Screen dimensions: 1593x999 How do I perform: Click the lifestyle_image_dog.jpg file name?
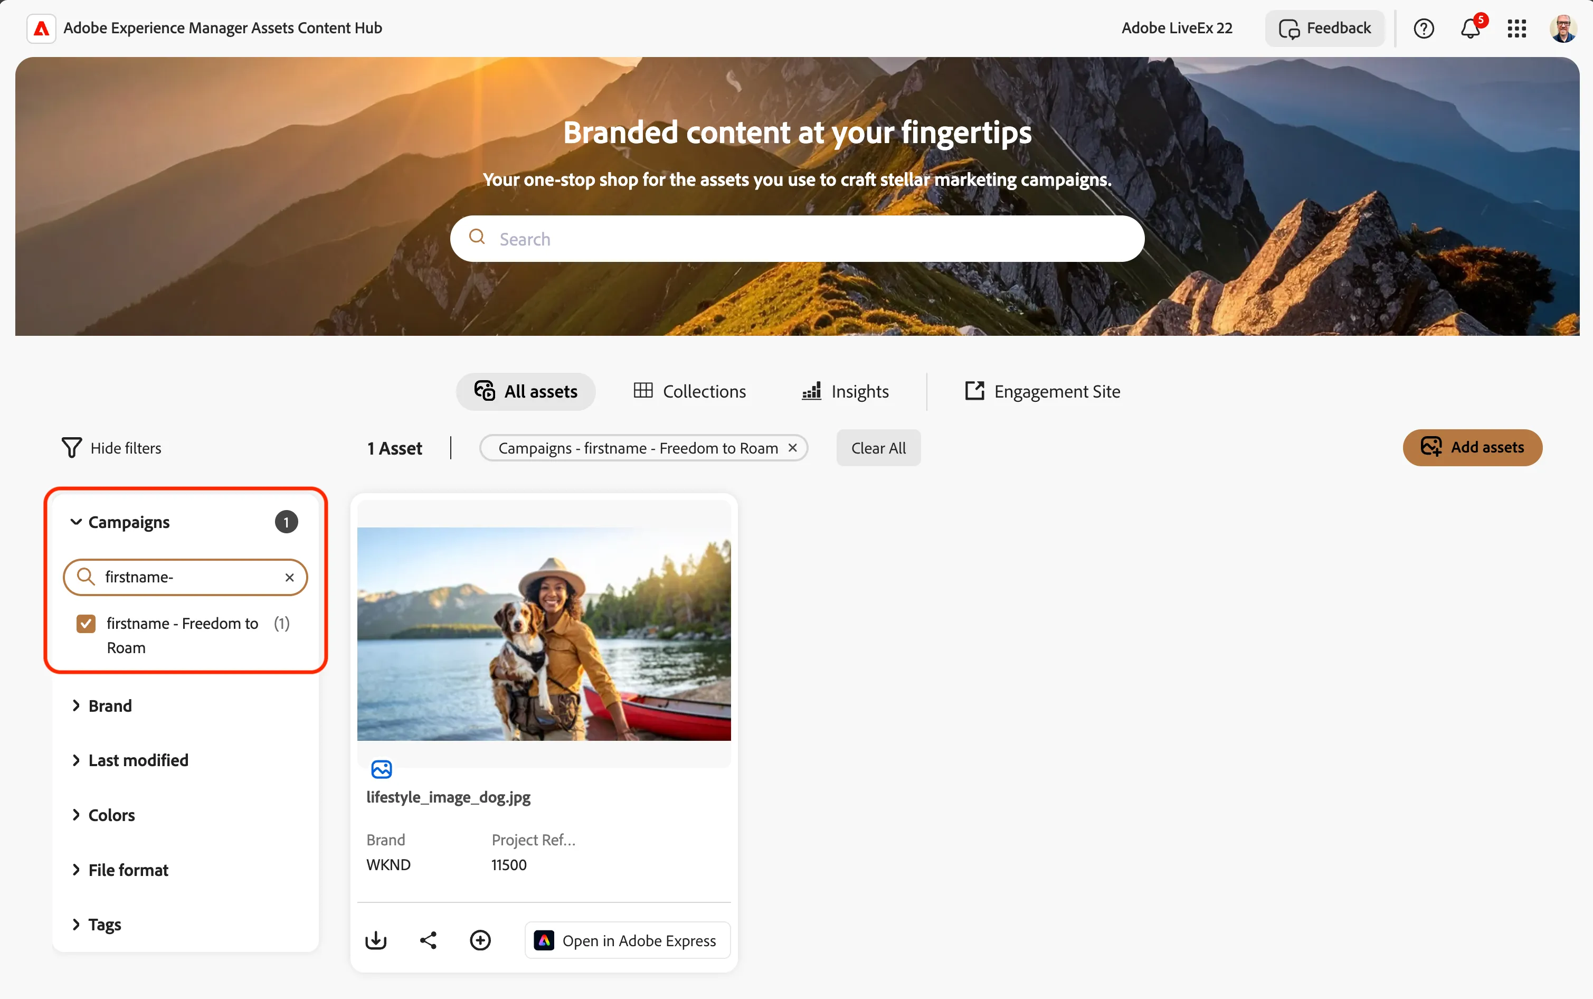(449, 797)
